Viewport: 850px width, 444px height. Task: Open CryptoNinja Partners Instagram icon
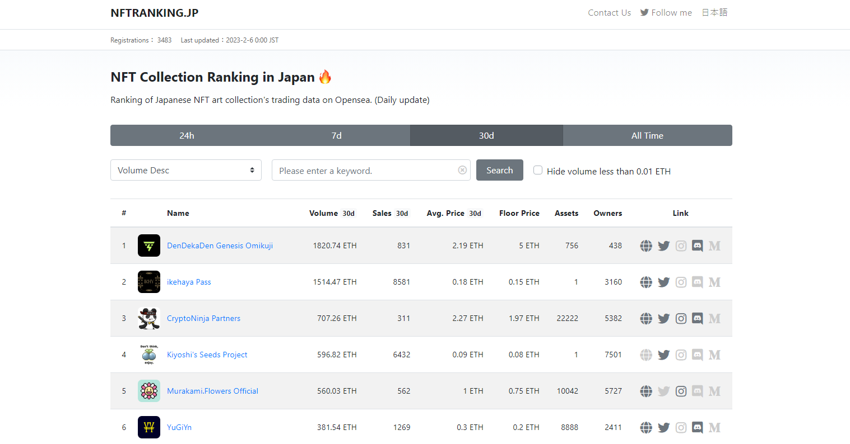click(681, 318)
